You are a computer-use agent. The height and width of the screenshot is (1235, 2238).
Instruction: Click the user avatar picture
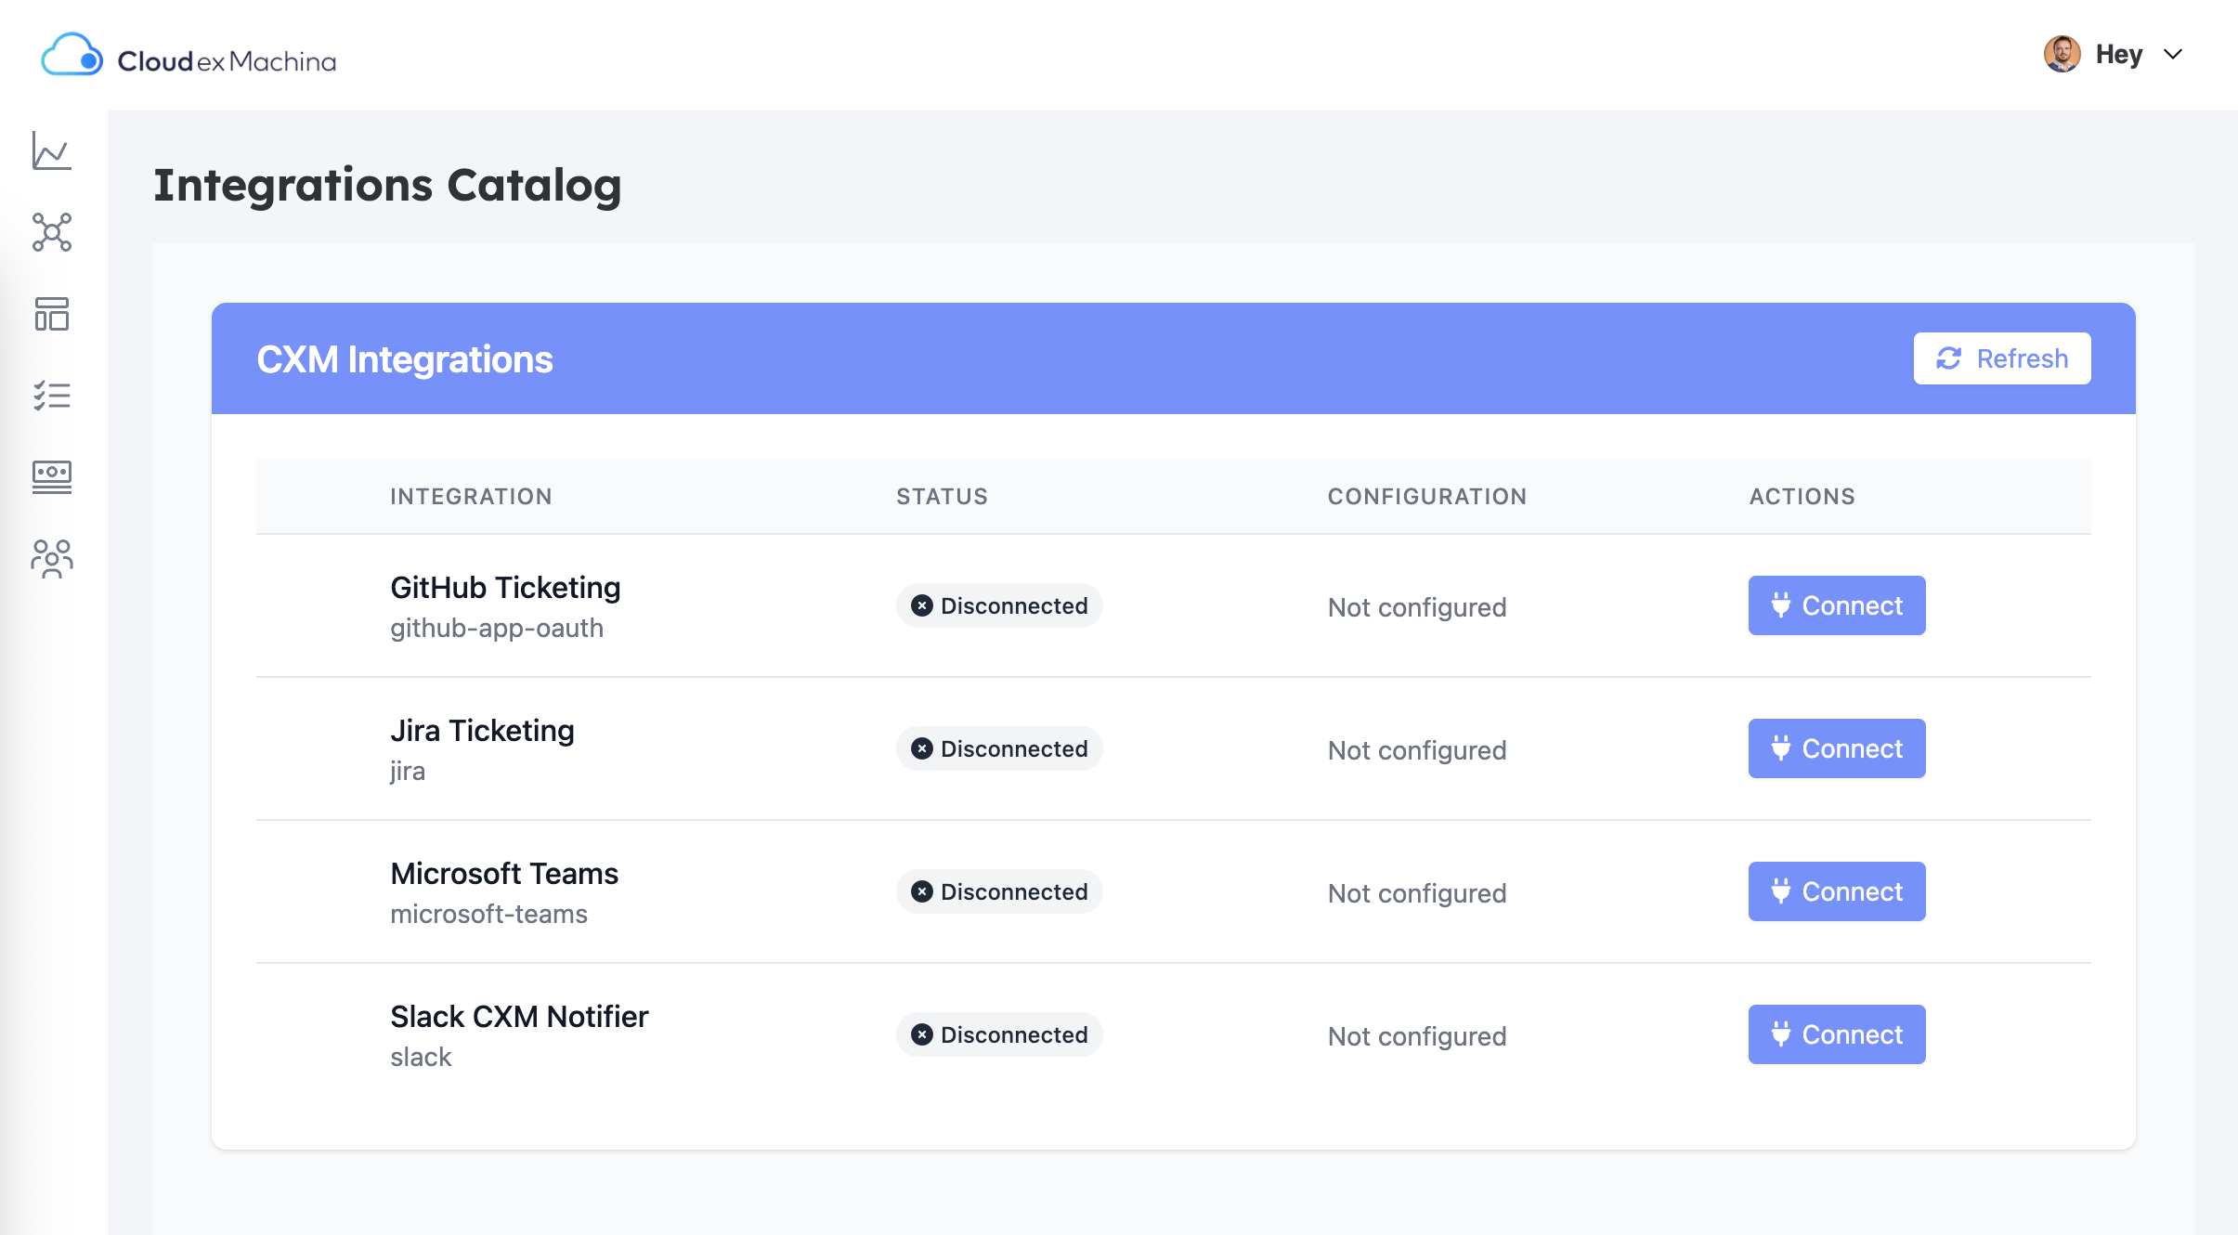(x=2062, y=54)
